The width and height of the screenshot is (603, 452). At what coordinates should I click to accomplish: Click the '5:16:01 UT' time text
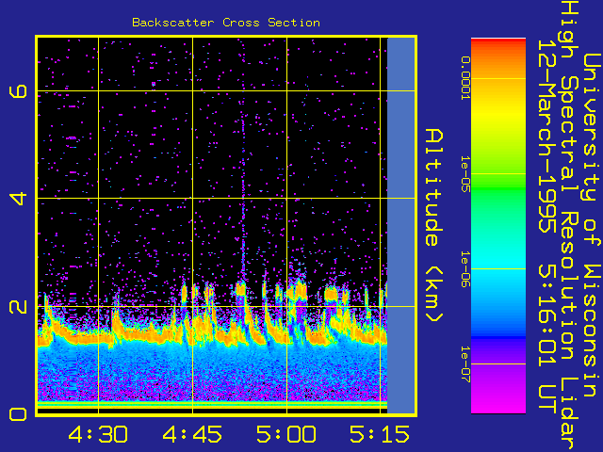(546, 340)
